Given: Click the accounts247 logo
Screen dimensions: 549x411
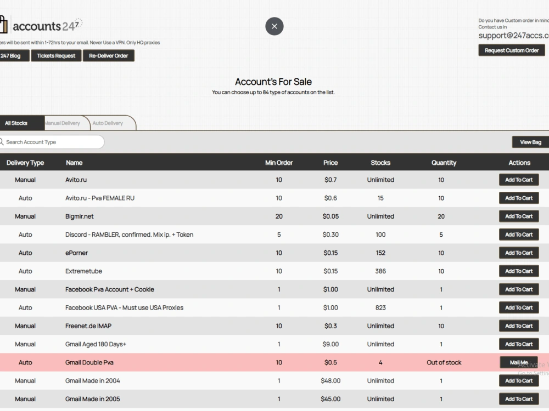Looking at the screenshot, I should pyautogui.click(x=41, y=26).
